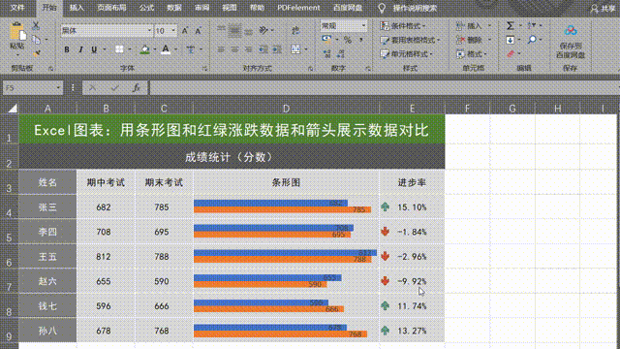Toggle Middle Align
Viewport: 620px width, 349px height.
click(x=234, y=30)
